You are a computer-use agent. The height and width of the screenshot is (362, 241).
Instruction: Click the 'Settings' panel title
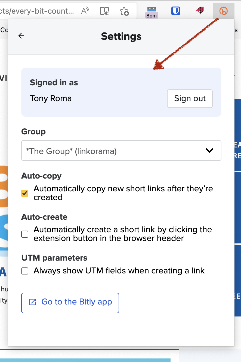point(121,36)
